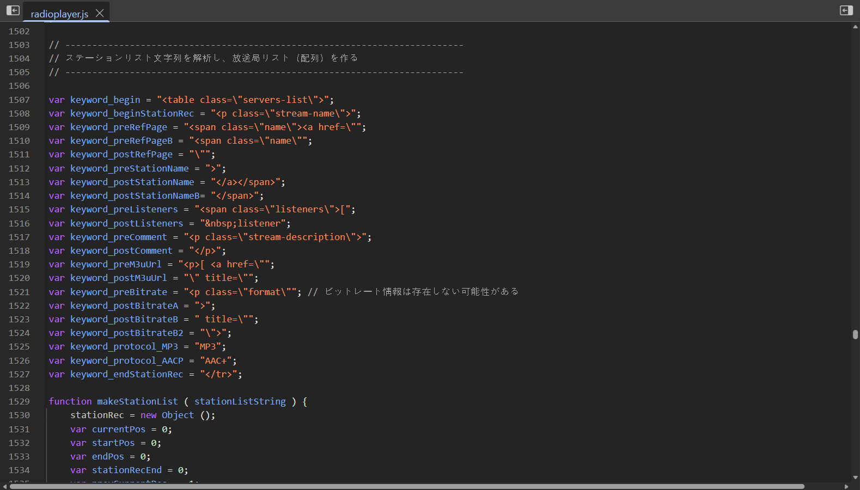Click the "MP3" string value
Image resolution: width=860 pixels, height=490 pixels.
point(208,346)
